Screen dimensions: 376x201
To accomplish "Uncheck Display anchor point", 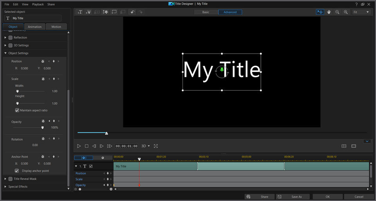I will click(17, 171).
